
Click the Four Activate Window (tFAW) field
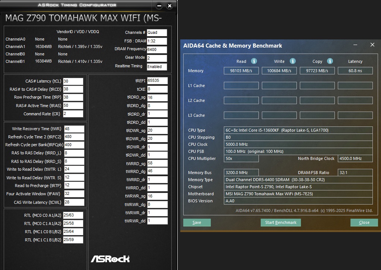[74, 194]
